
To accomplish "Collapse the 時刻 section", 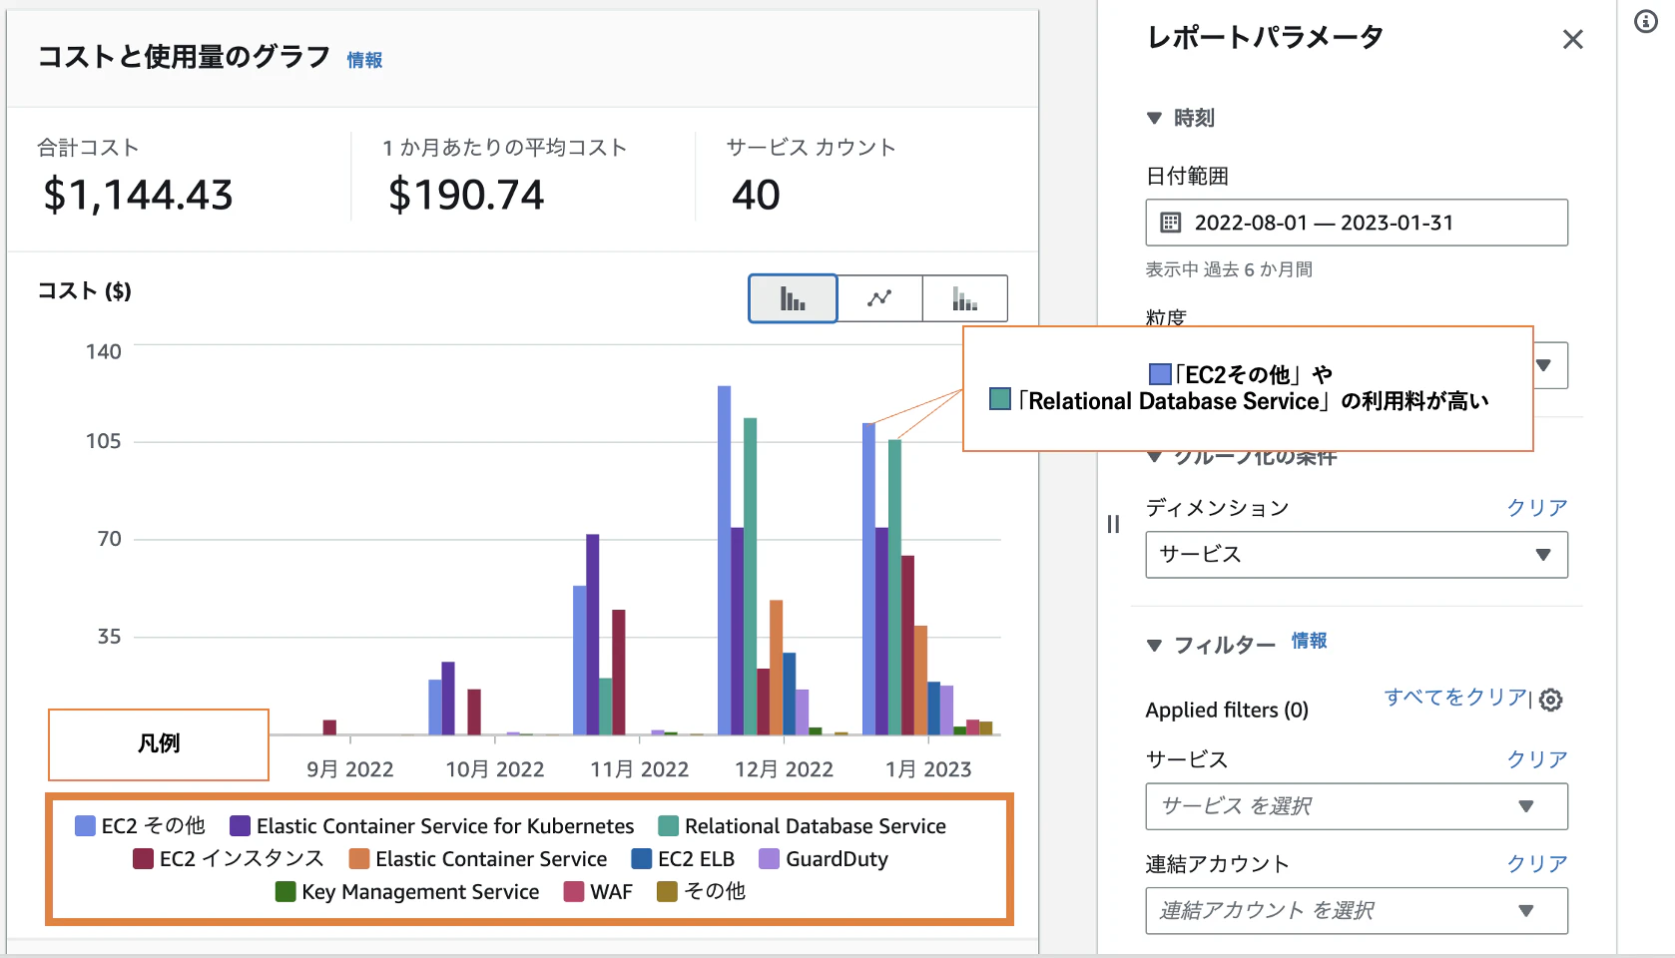I will tap(1154, 118).
